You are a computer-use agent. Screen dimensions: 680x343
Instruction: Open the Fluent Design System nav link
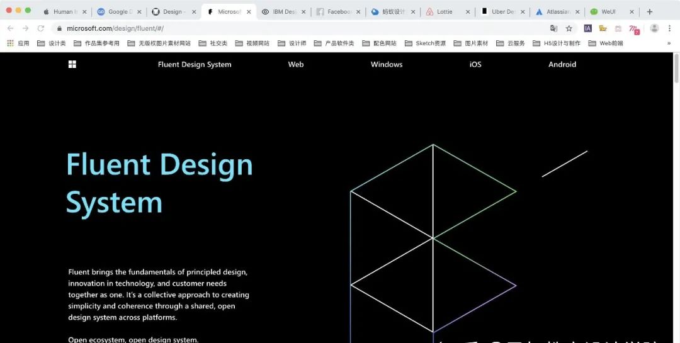click(195, 65)
